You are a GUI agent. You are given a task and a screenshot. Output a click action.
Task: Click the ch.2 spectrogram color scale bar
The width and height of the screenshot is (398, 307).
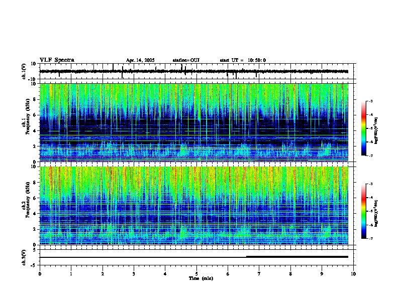click(x=363, y=211)
